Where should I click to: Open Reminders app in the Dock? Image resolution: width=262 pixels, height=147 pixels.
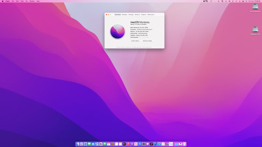point(116,144)
